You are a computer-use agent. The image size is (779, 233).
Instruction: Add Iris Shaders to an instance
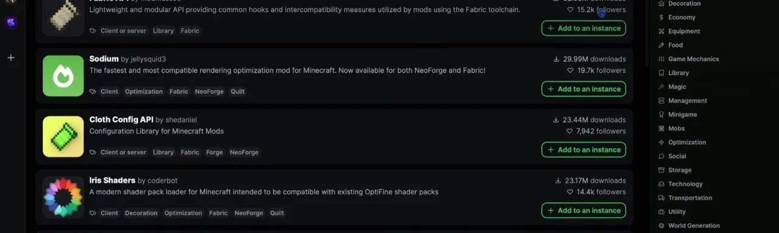coord(584,210)
